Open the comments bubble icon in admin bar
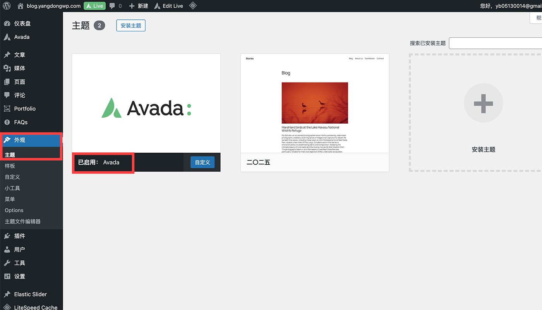 point(112,6)
